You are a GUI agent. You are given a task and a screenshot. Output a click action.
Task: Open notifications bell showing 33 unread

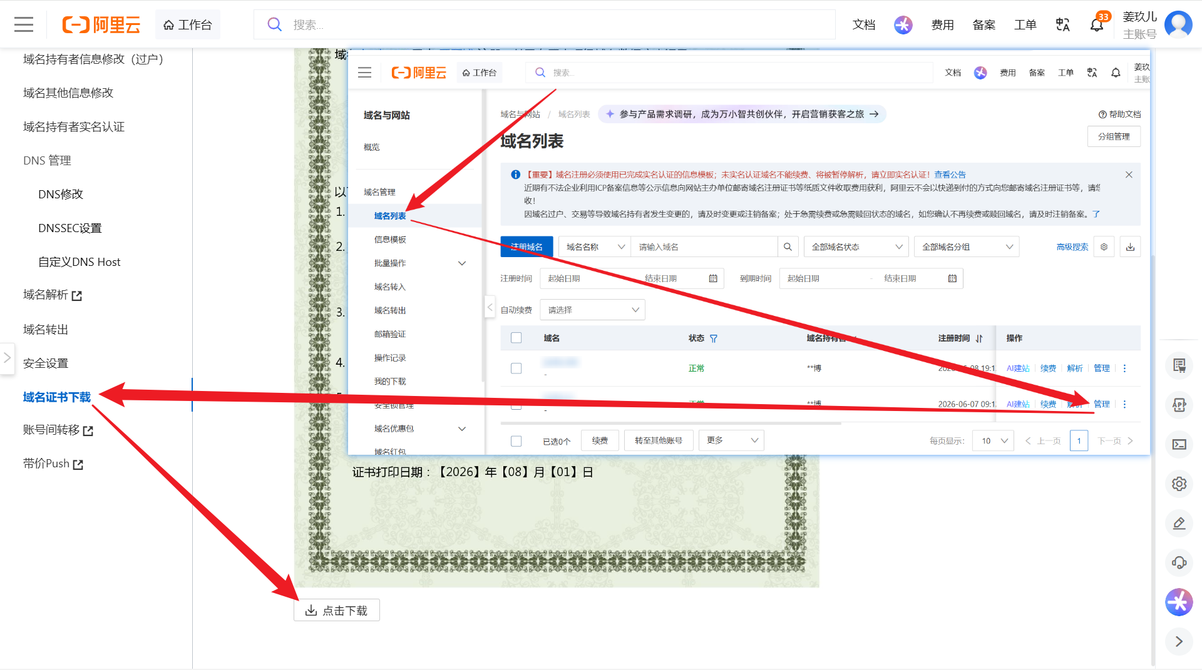pyautogui.click(x=1097, y=24)
